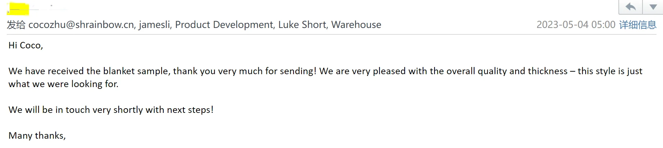Open the dropdown arrow beside the reply button
Screen dimensions: 663x148
(x=653, y=7)
